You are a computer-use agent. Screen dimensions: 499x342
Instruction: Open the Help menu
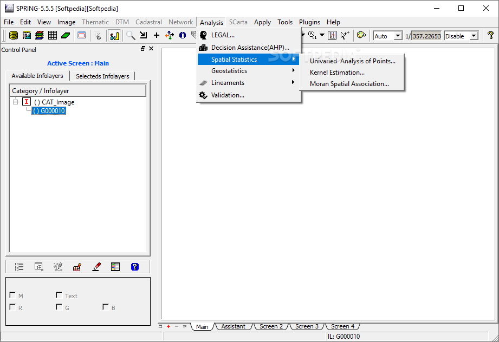(x=333, y=22)
